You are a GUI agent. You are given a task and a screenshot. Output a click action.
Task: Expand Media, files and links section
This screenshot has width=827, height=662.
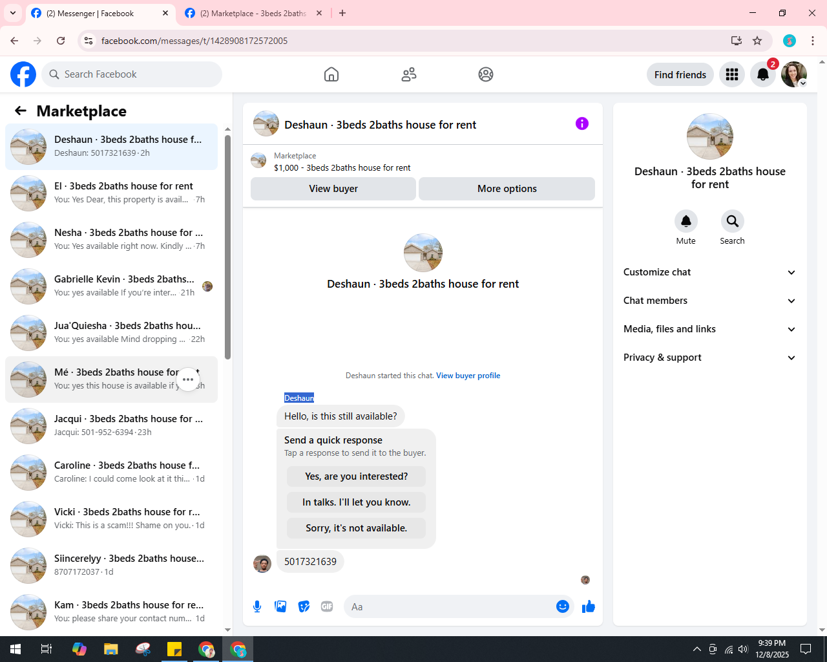[x=709, y=329]
